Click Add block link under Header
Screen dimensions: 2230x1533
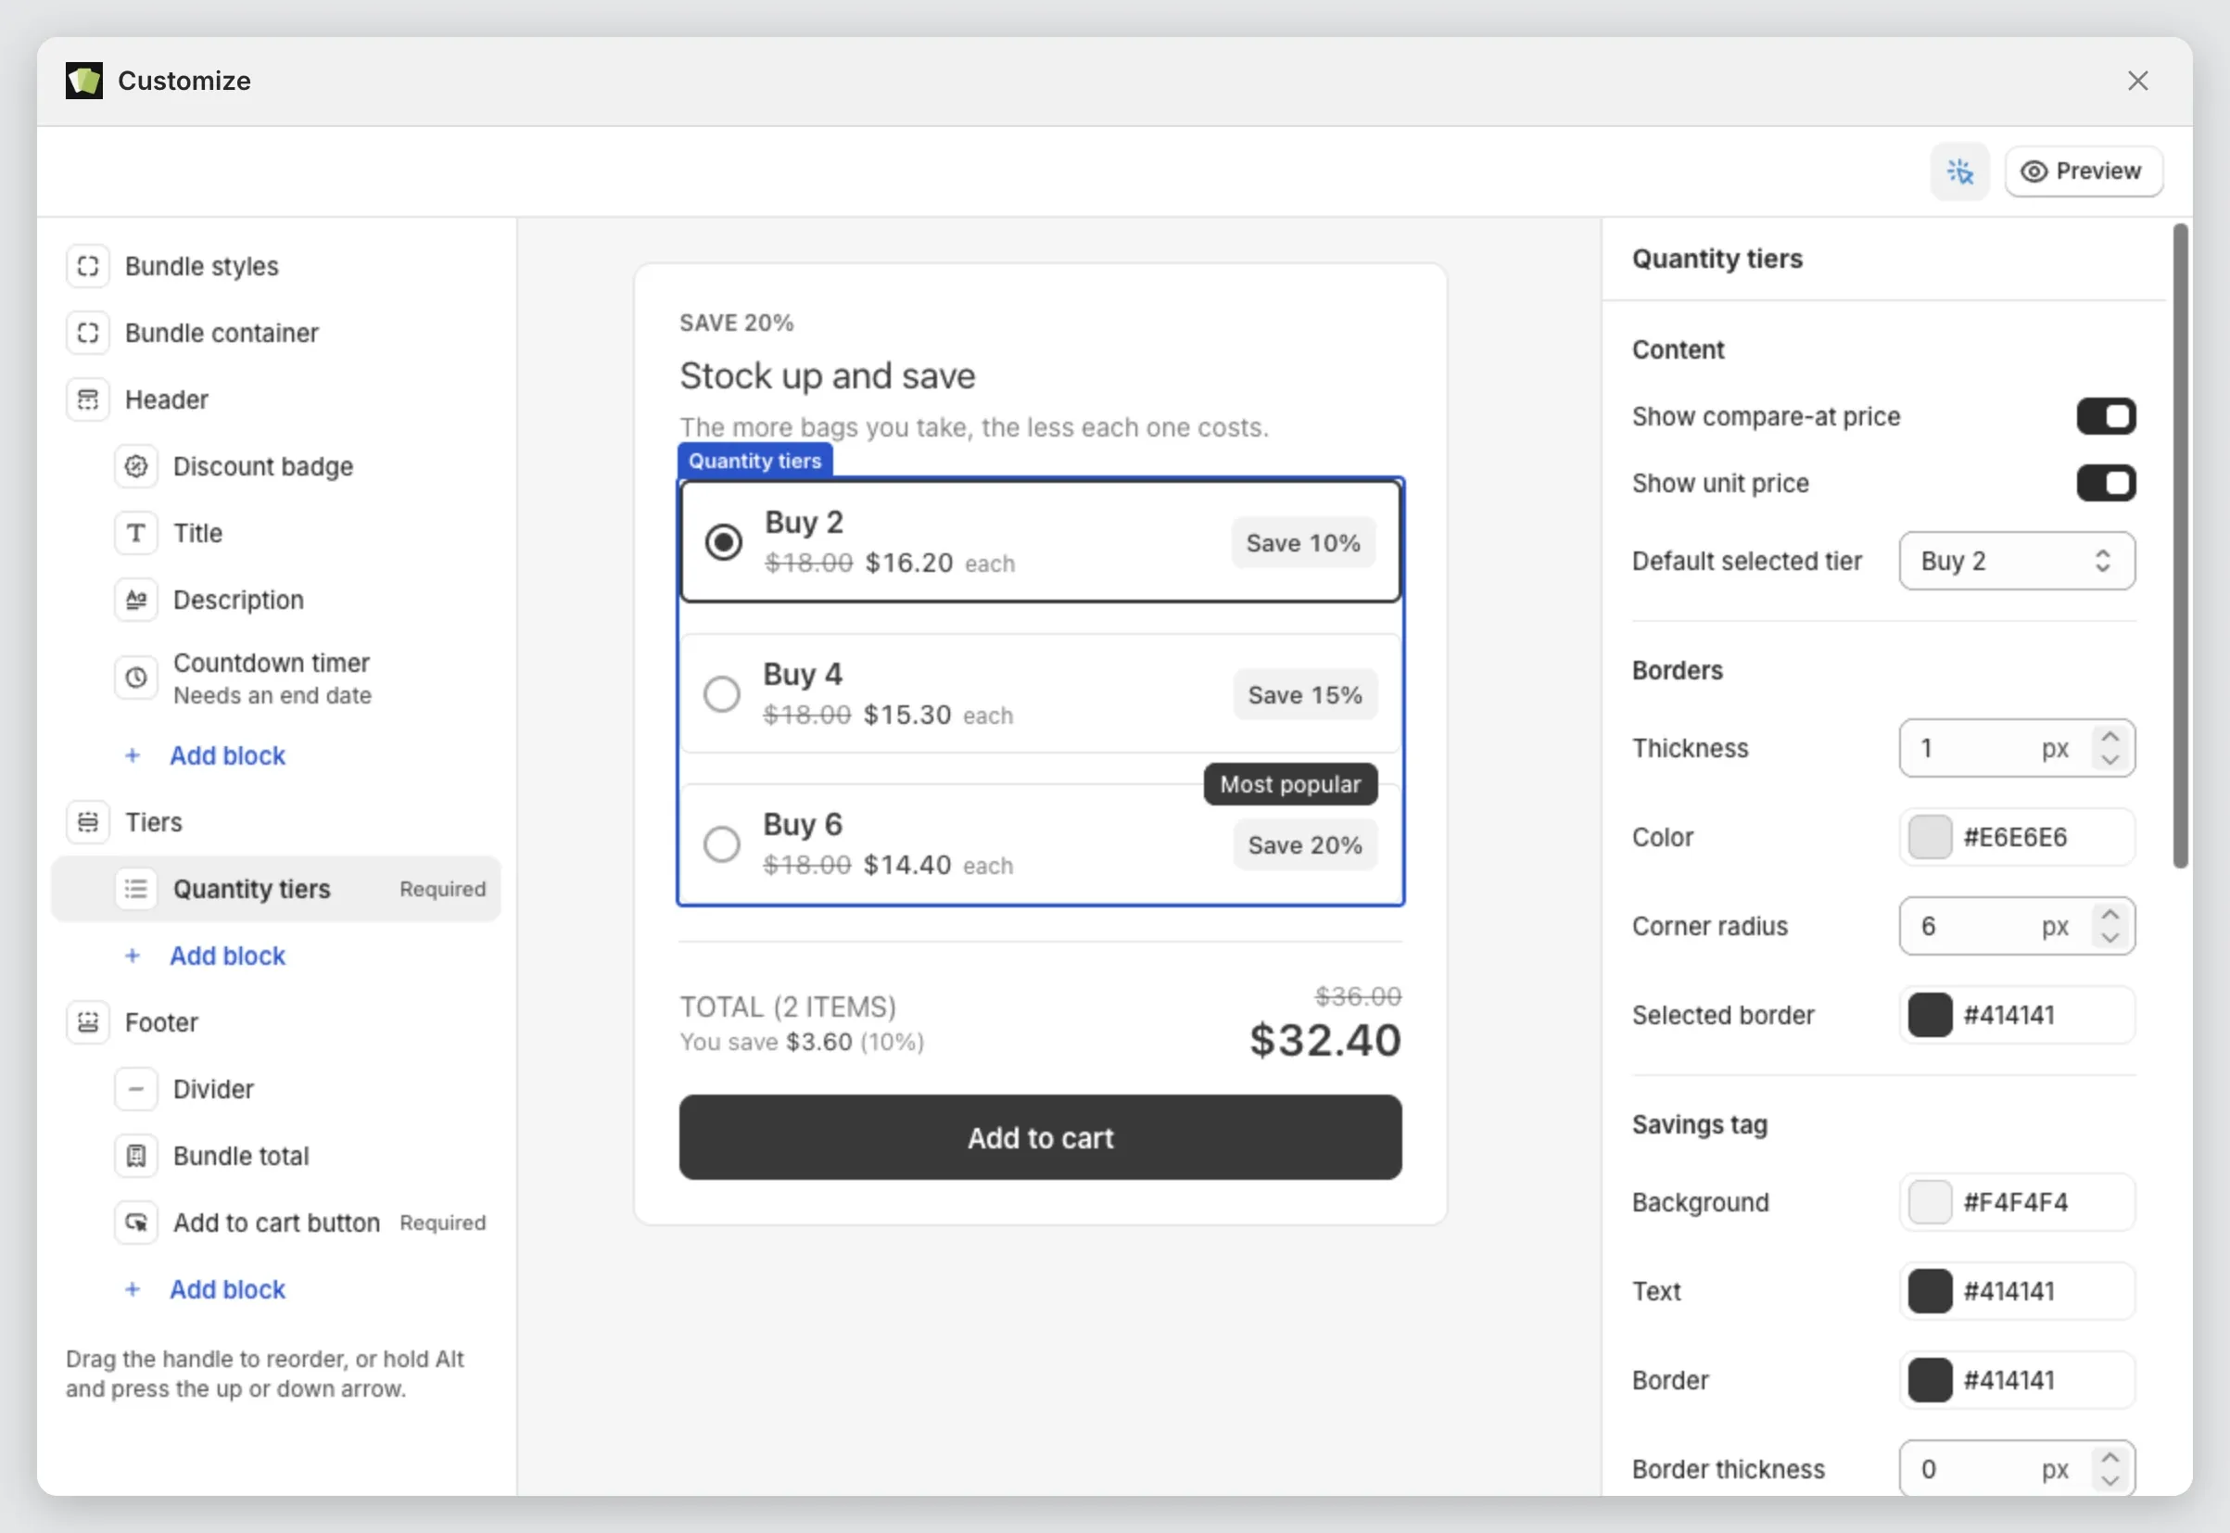(228, 756)
